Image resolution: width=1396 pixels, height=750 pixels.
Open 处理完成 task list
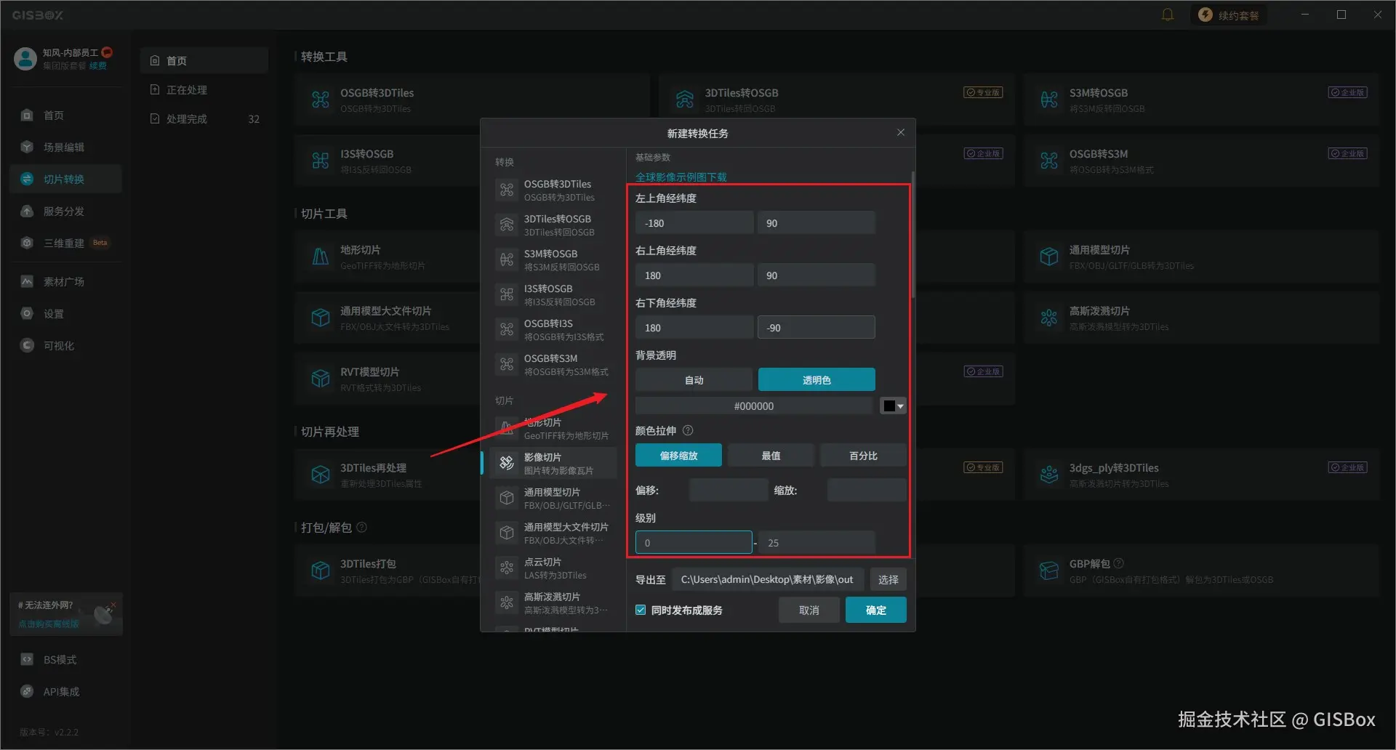tap(204, 118)
